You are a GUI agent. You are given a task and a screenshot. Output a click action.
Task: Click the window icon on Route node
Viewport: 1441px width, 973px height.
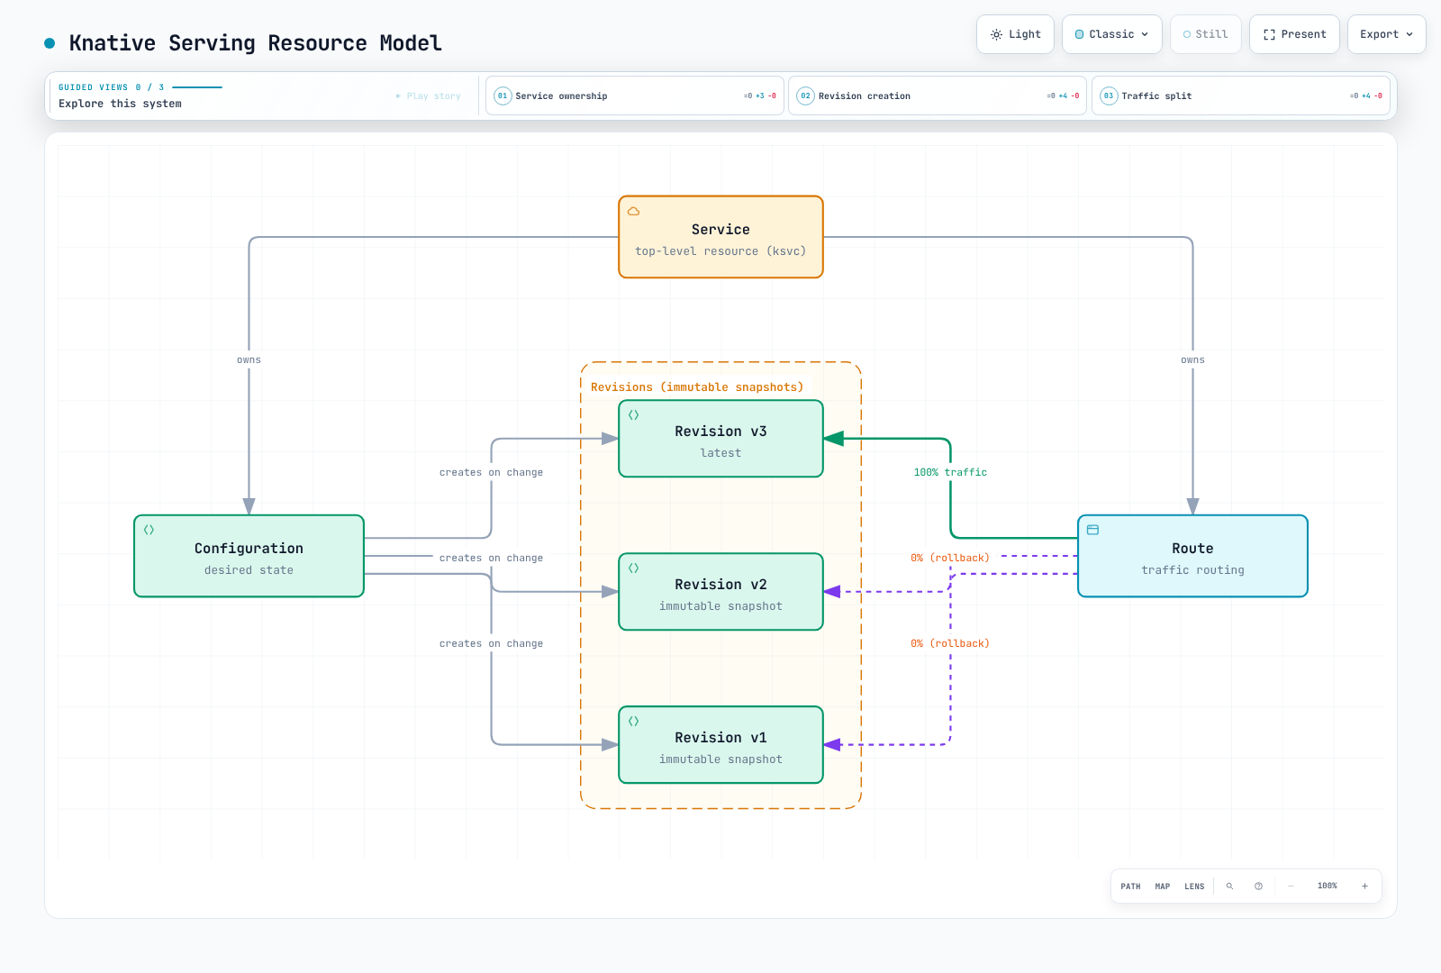pyautogui.click(x=1092, y=530)
